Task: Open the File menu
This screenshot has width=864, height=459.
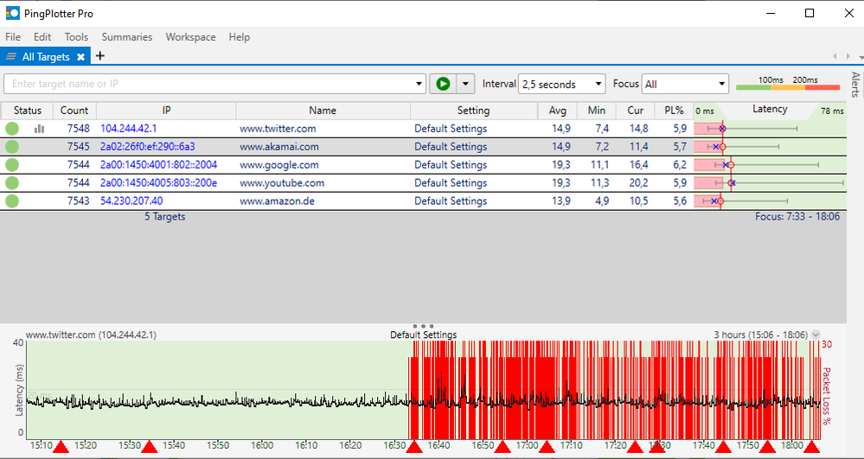Action: pos(13,37)
